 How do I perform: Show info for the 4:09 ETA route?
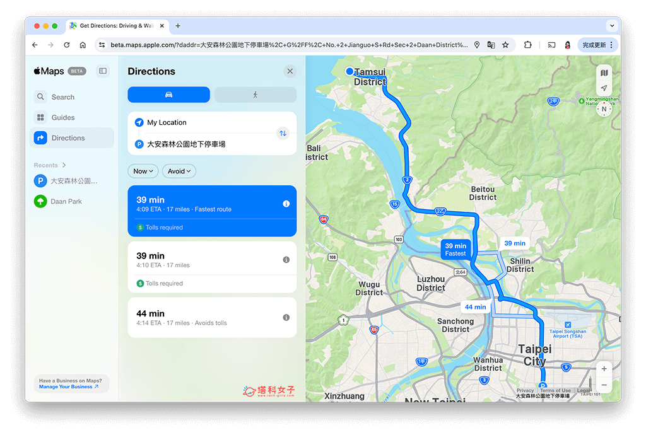tap(286, 204)
